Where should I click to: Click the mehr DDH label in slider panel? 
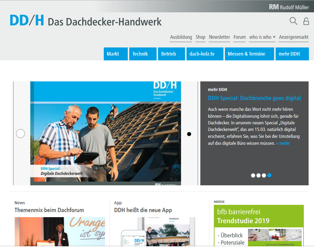point(217,90)
